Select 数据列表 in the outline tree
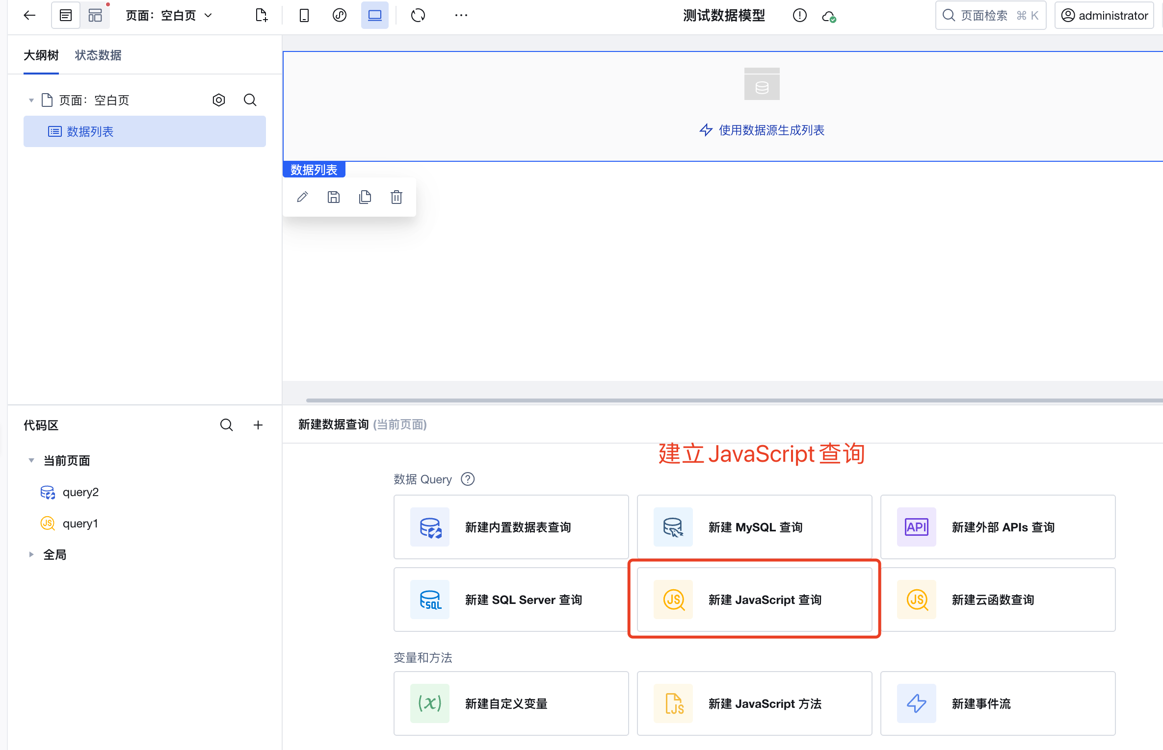 tap(145, 131)
